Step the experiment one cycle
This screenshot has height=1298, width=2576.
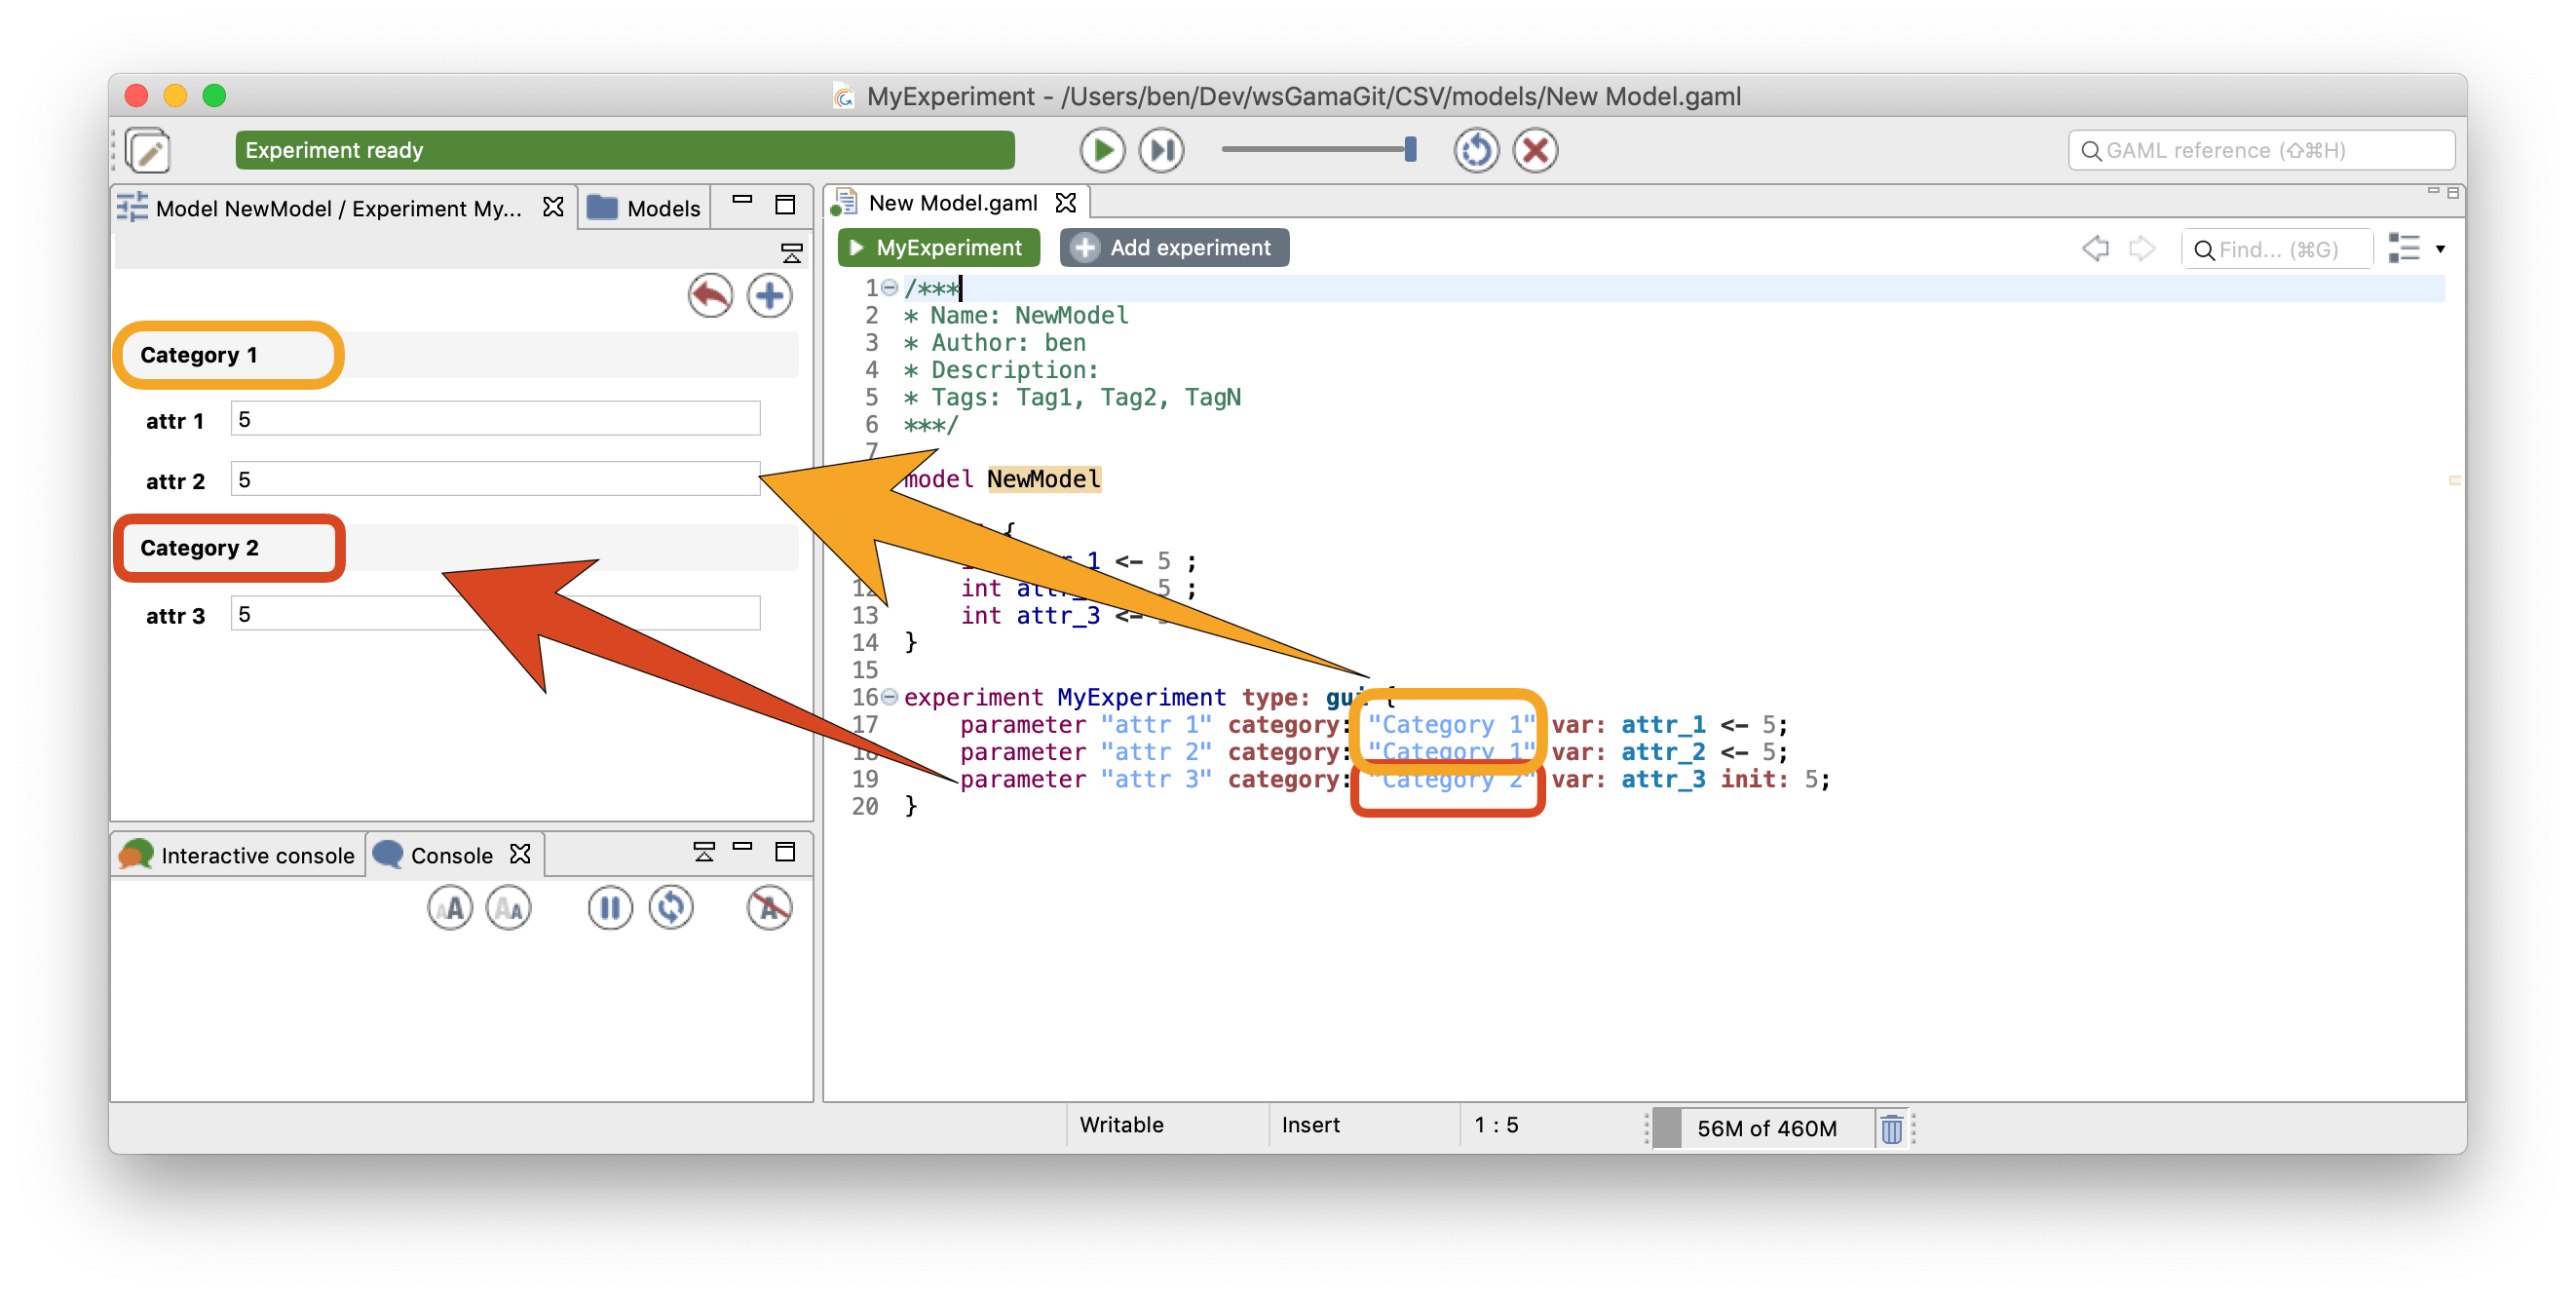pyautogui.click(x=1161, y=150)
